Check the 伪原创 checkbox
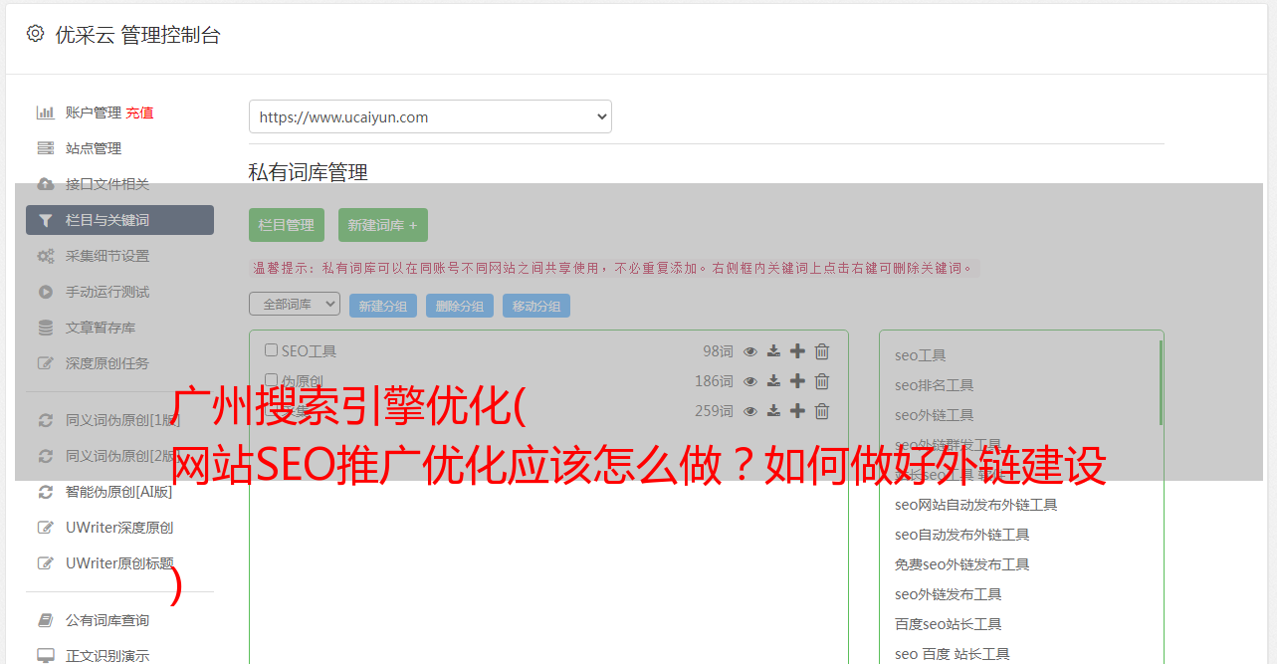The width and height of the screenshot is (1277, 664). tap(271, 380)
